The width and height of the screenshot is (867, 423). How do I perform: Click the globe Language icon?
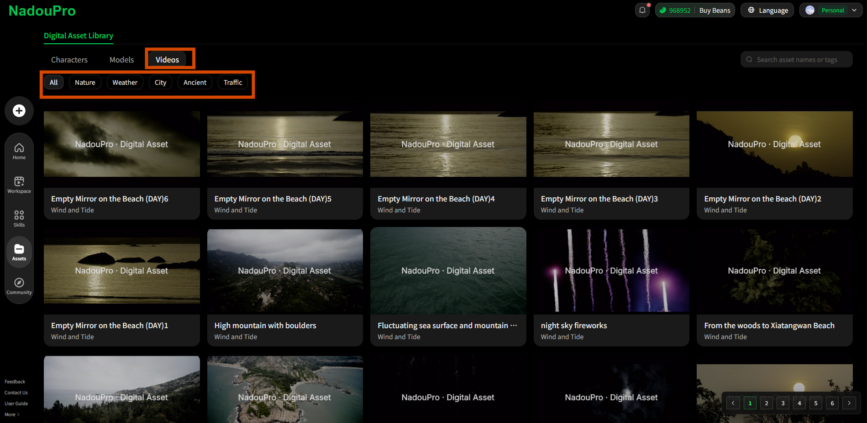click(x=751, y=10)
